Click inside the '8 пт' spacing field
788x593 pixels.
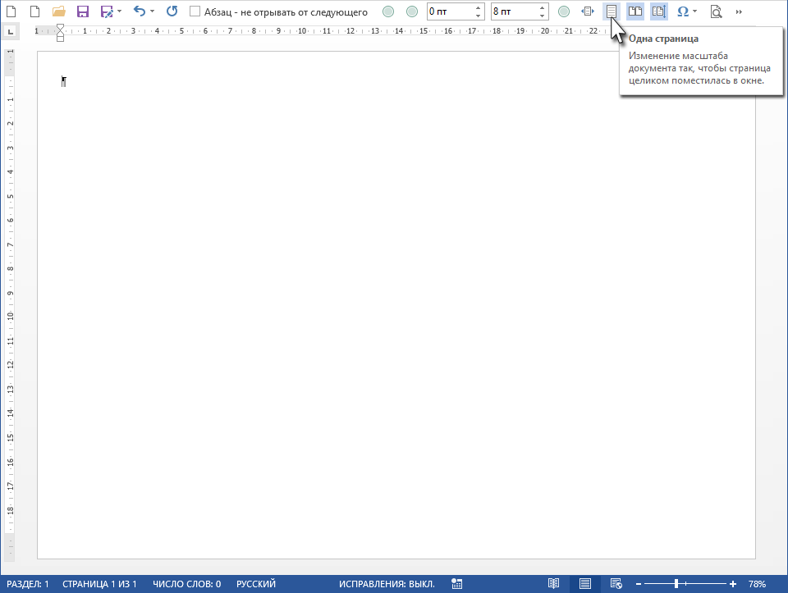(x=514, y=11)
